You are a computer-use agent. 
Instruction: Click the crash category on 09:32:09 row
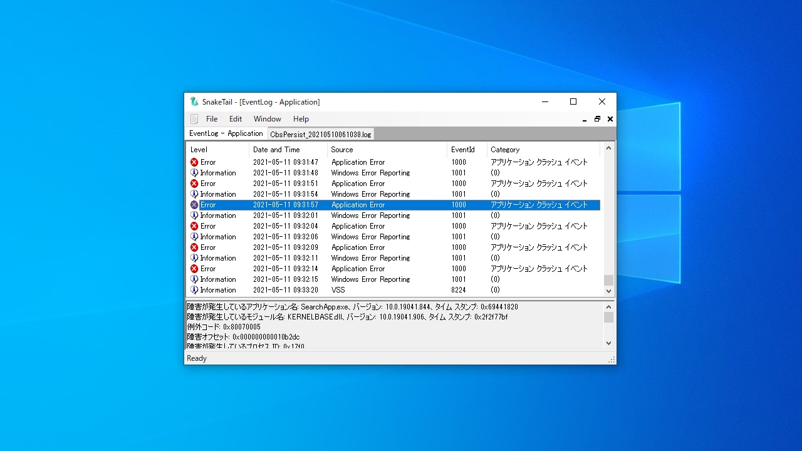pos(539,247)
